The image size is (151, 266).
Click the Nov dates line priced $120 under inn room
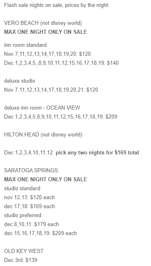[47, 54]
